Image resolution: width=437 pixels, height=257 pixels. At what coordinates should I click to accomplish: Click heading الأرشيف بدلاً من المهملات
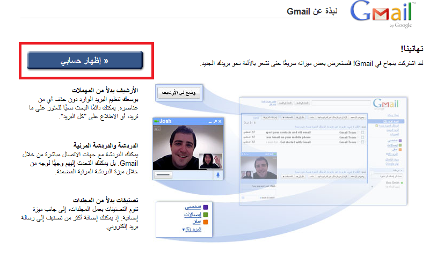click(105, 91)
